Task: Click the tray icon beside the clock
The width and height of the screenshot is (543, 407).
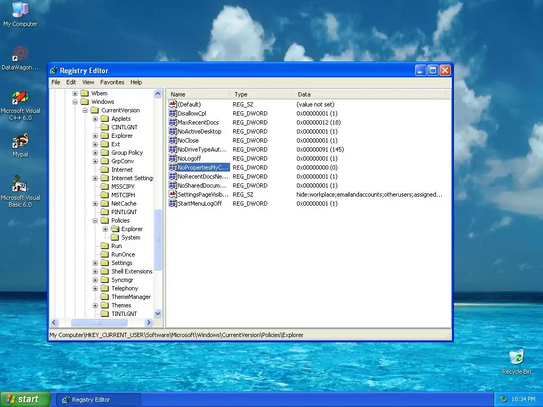Action: pos(504,399)
